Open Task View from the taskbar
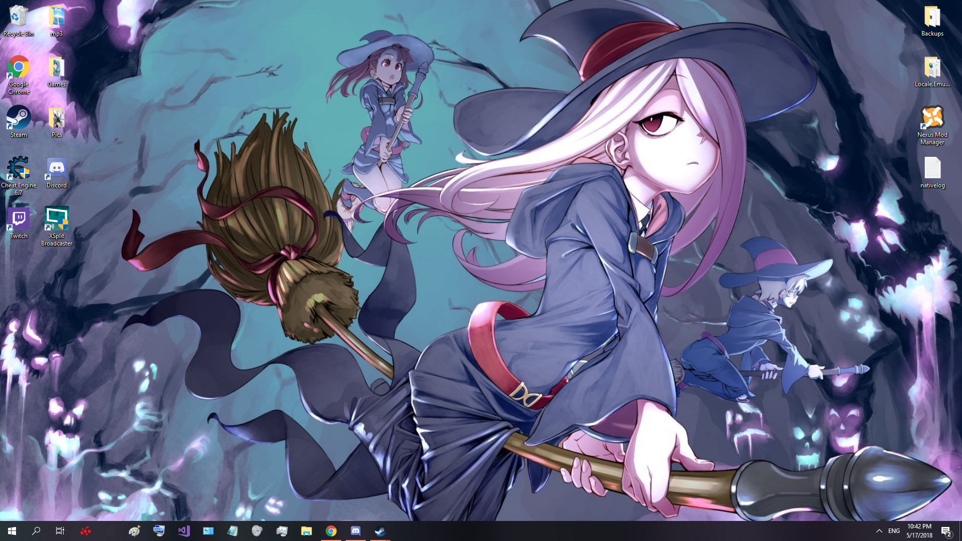The image size is (962, 541). point(60,531)
